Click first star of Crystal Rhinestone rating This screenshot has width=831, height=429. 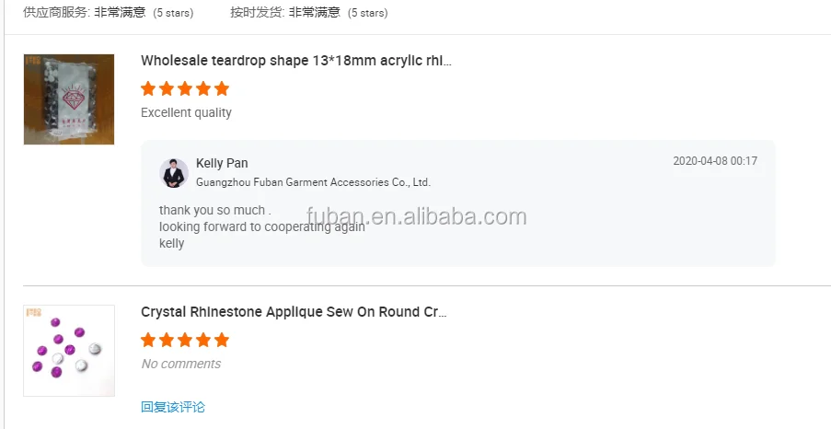coord(148,341)
